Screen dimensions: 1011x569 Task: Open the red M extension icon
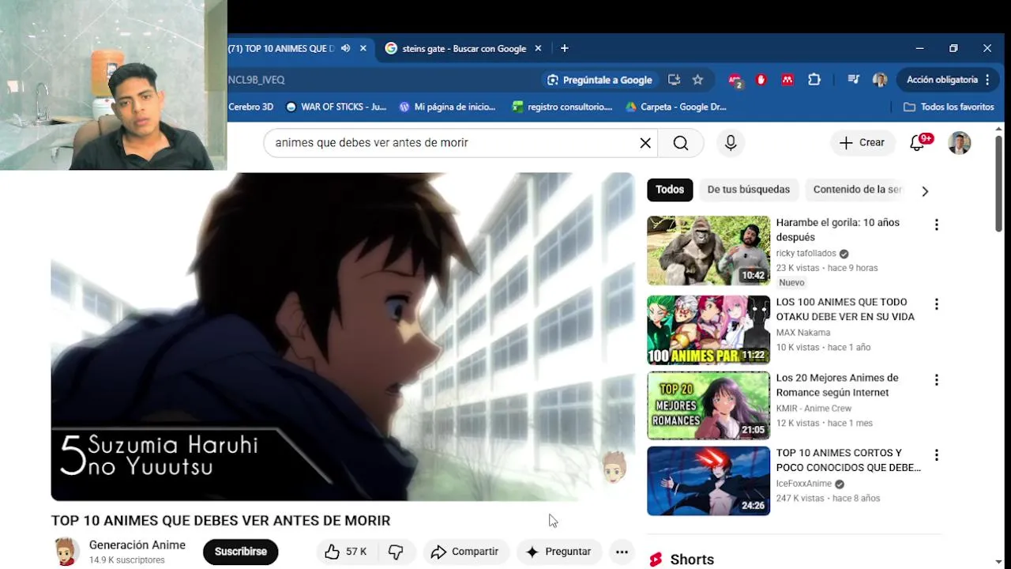787,80
